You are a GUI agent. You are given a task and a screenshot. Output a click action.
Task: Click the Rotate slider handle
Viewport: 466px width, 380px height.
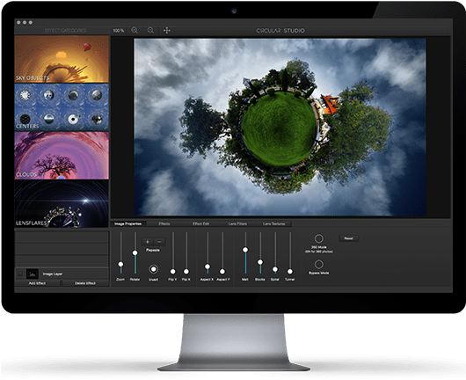click(x=135, y=253)
